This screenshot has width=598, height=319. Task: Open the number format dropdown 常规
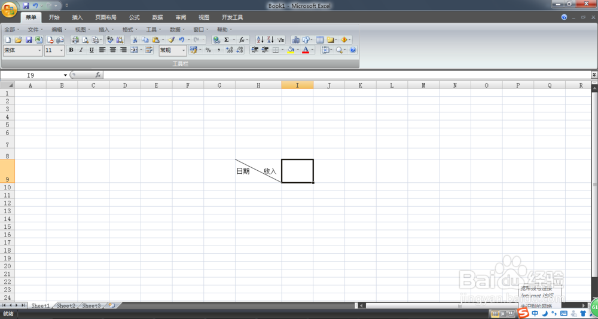coord(184,50)
